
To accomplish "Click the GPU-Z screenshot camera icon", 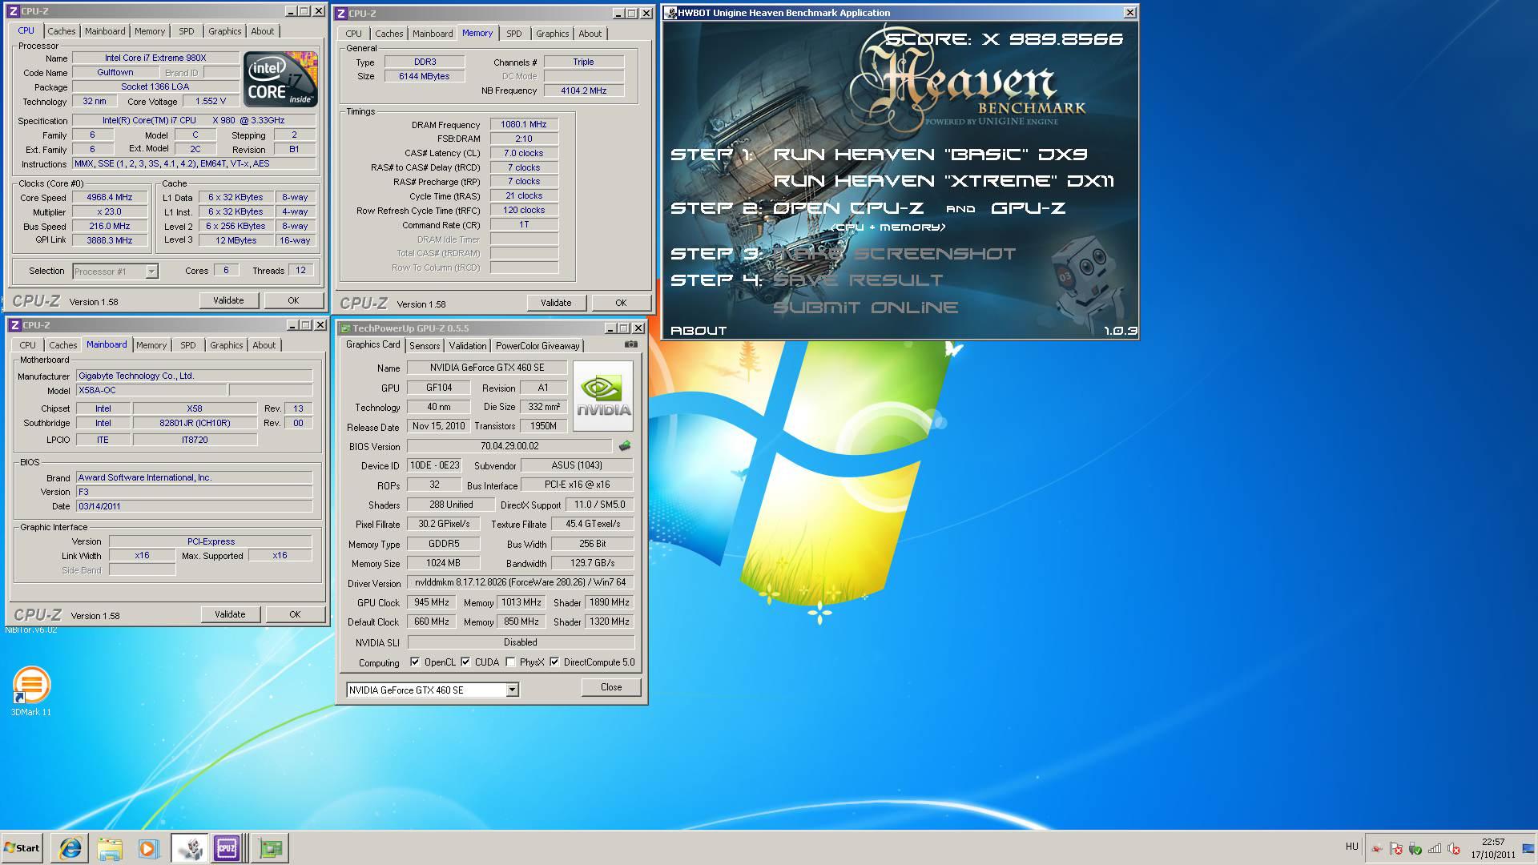I will pos(631,344).
